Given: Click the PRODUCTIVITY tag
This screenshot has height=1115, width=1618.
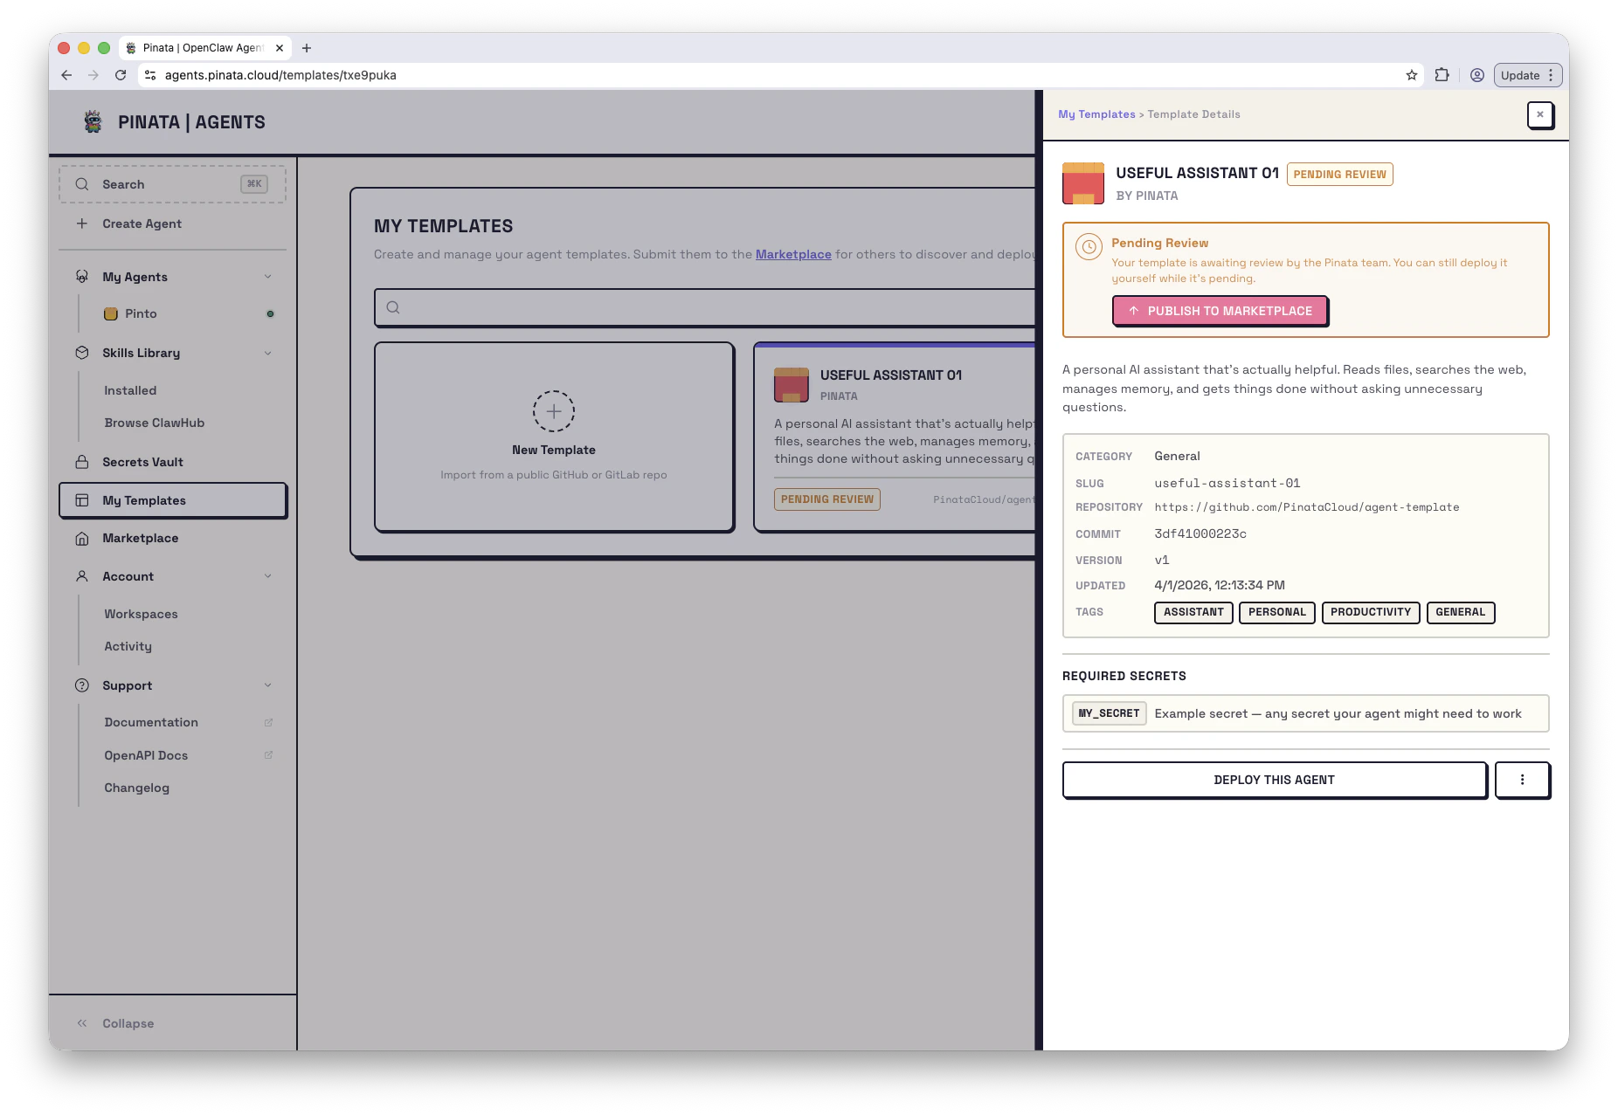Looking at the screenshot, I should (x=1371, y=612).
